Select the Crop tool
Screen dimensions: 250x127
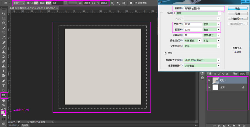[x=4, y=33]
